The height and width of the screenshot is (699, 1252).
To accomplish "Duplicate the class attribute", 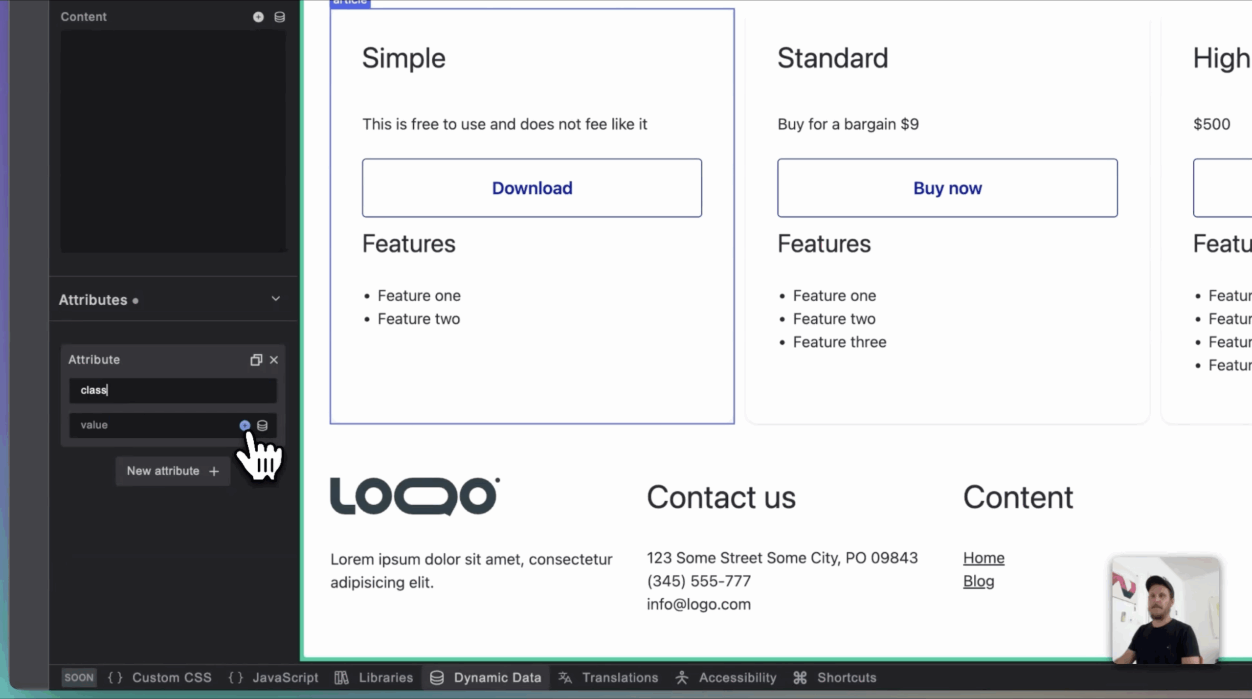I will click(256, 360).
